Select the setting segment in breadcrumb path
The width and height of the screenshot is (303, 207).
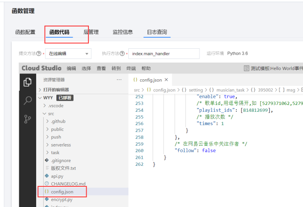coord(196,90)
